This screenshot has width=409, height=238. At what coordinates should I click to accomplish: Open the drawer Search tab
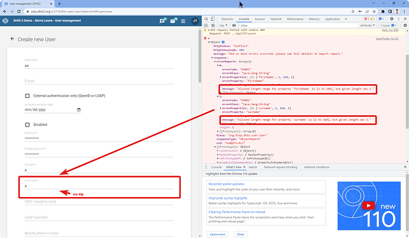click(x=253, y=167)
